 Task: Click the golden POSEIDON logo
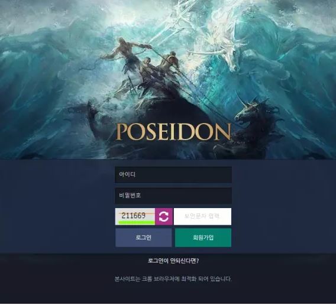(x=173, y=132)
